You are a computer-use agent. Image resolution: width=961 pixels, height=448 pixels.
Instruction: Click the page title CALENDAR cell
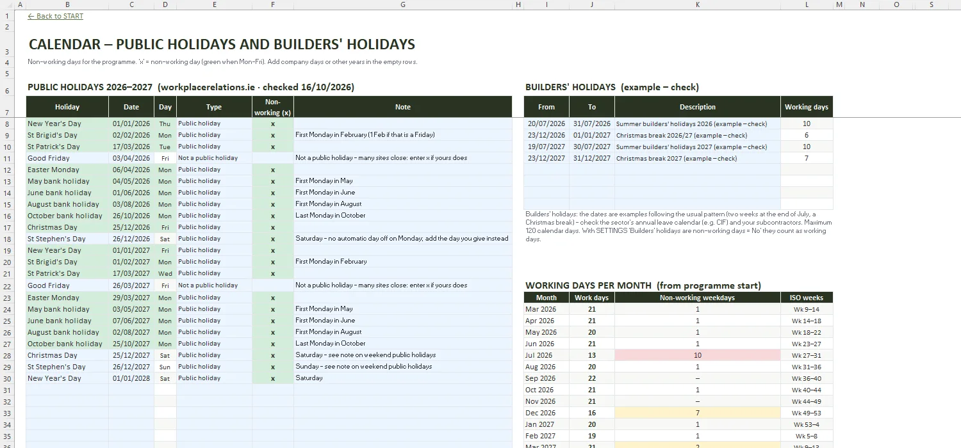coord(222,44)
